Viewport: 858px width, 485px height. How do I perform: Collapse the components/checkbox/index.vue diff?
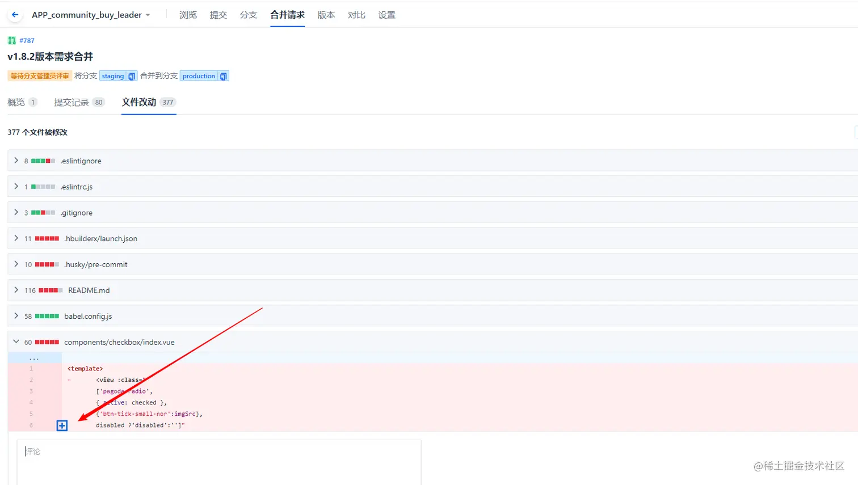[16, 342]
